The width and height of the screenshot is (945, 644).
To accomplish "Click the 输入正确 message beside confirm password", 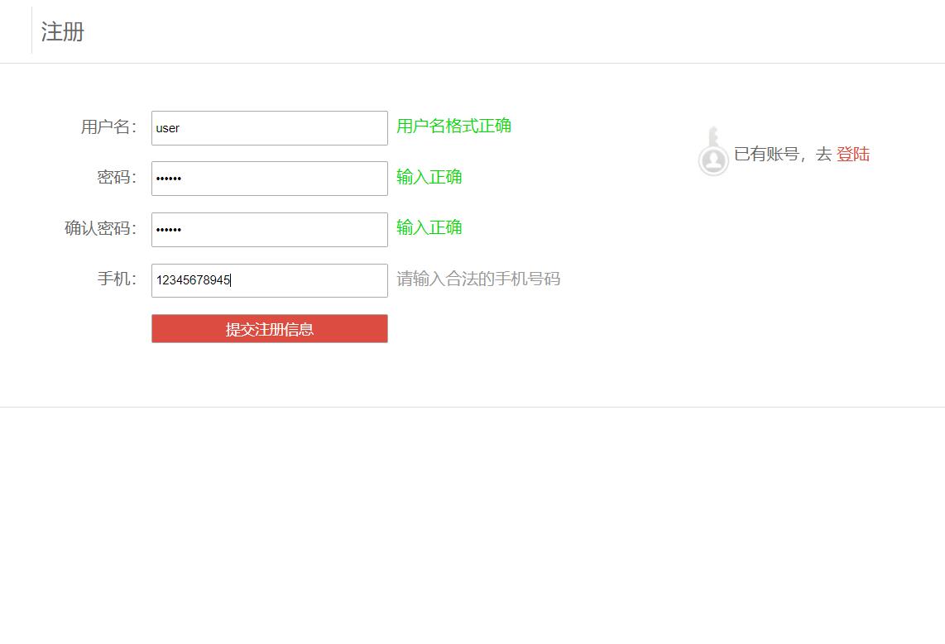I will click(429, 227).
